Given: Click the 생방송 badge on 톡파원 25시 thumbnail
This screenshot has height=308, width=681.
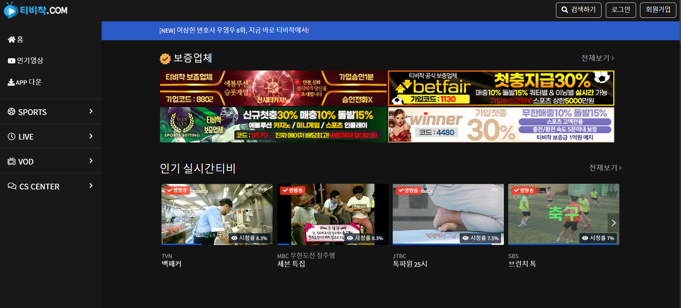Looking at the screenshot, I should point(408,190).
